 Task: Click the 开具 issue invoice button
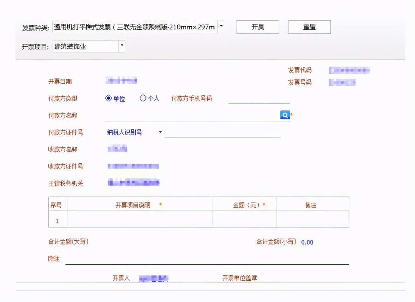(258, 27)
